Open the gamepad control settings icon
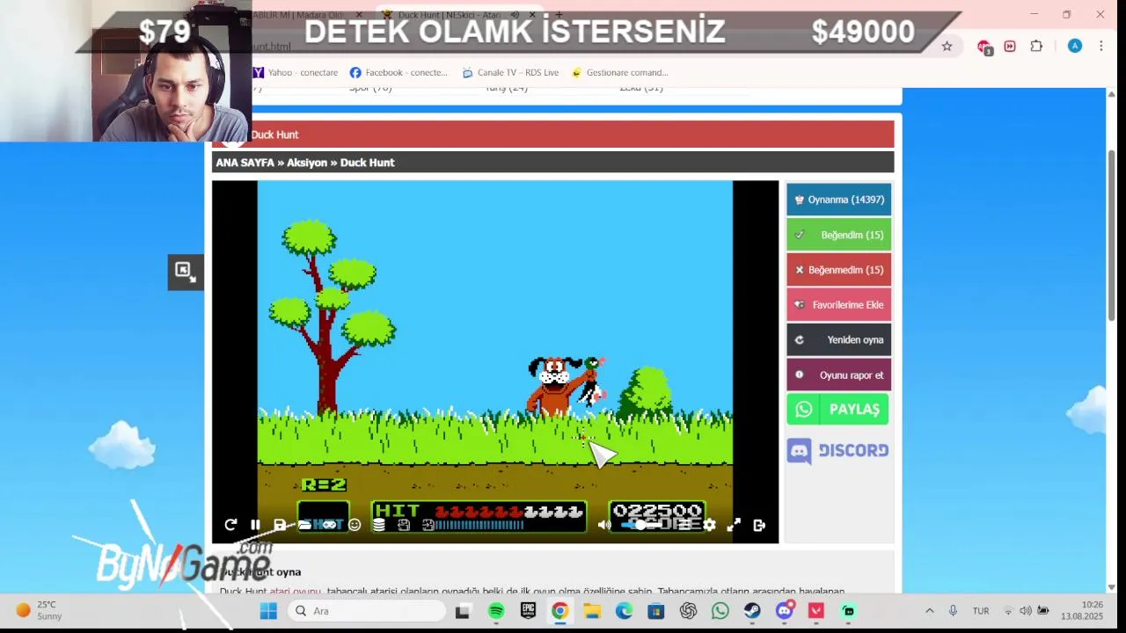Viewport: 1126px width, 633px height. click(329, 525)
